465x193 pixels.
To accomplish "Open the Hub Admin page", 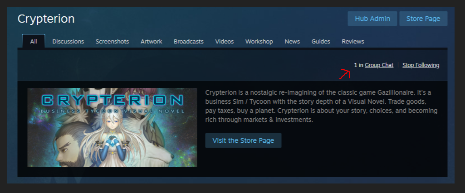I will 372,19.
